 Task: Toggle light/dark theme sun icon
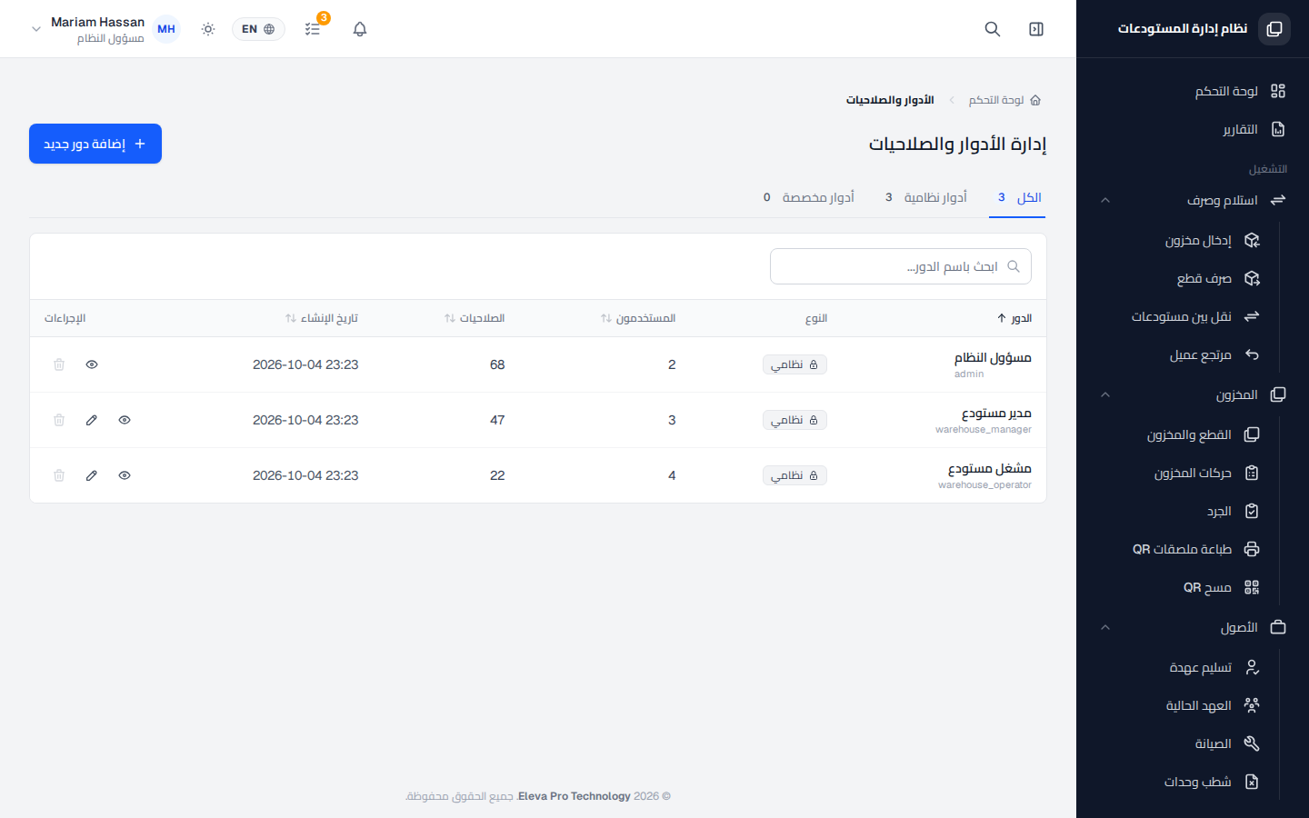[208, 29]
